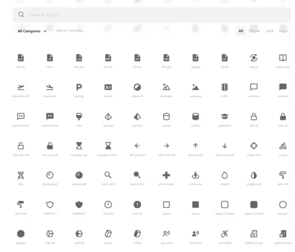
Task: Select the file-js icon
Action: 50,58
